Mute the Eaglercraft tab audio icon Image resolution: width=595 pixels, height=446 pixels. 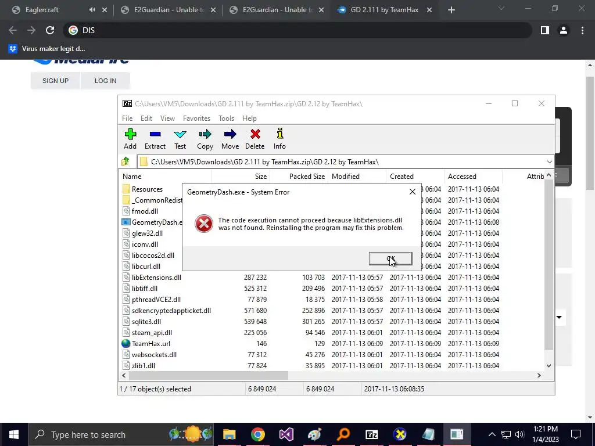coord(92,10)
